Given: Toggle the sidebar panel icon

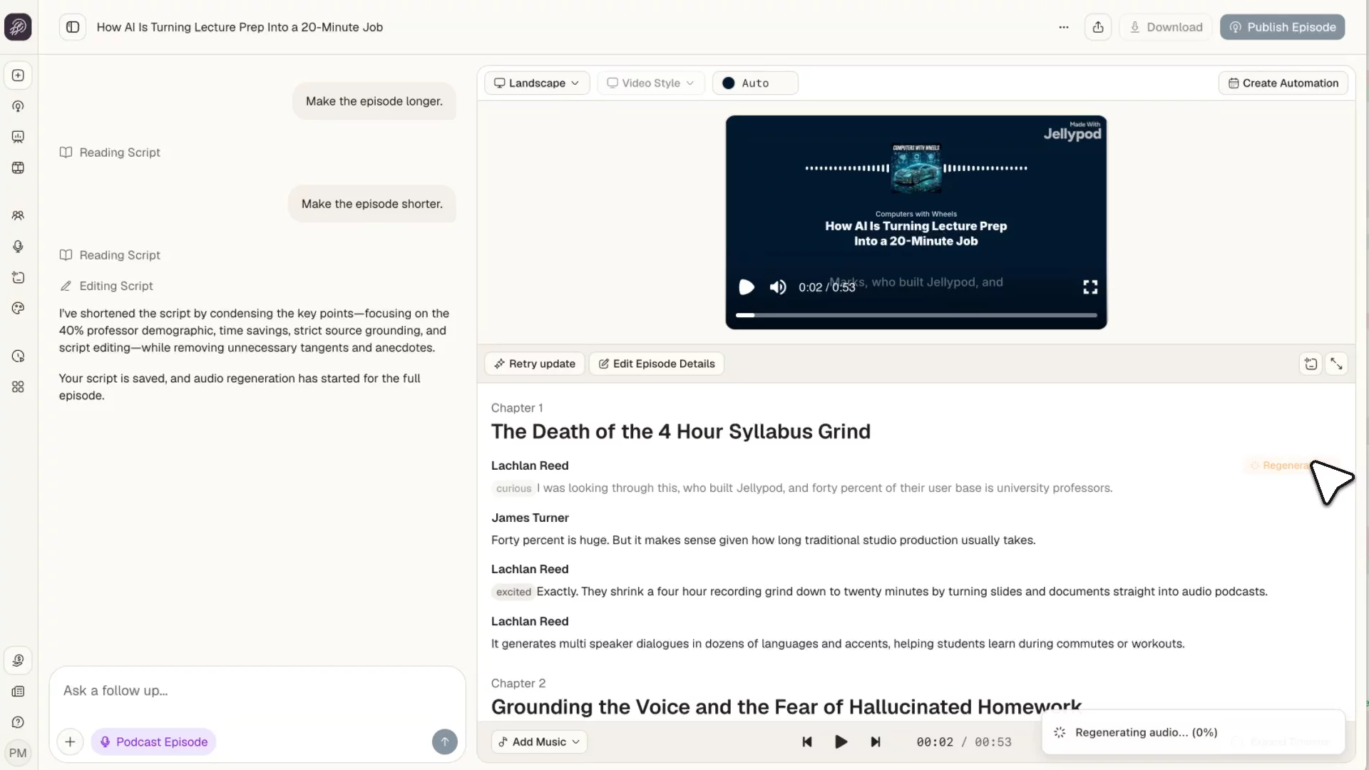Looking at the screenshot, I should [x=73, y=27].
